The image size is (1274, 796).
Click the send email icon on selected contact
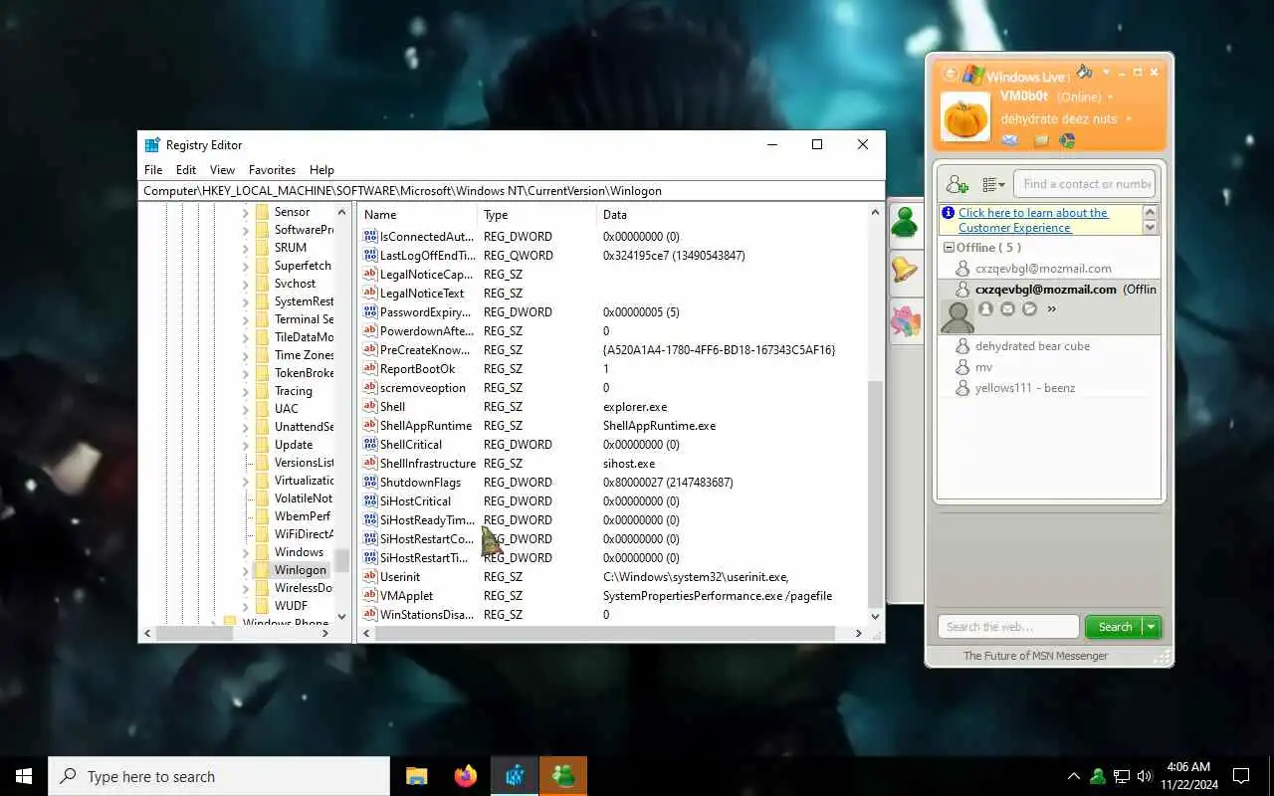pyautogui.click(x=1008, y=309)
